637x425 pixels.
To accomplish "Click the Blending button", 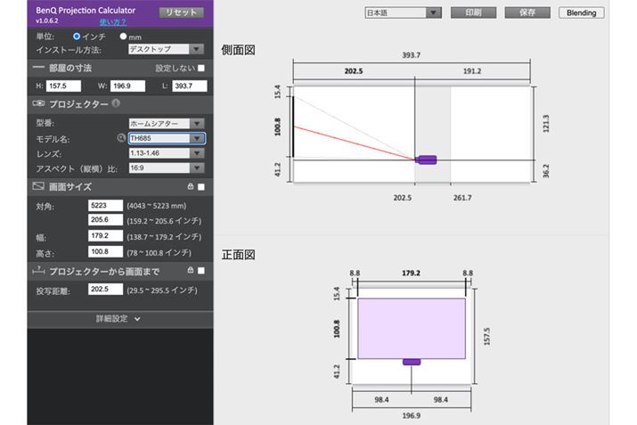I will [581, 13].
